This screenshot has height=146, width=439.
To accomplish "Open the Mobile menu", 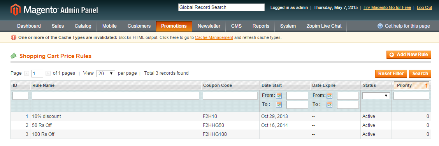I will (109, 26).
